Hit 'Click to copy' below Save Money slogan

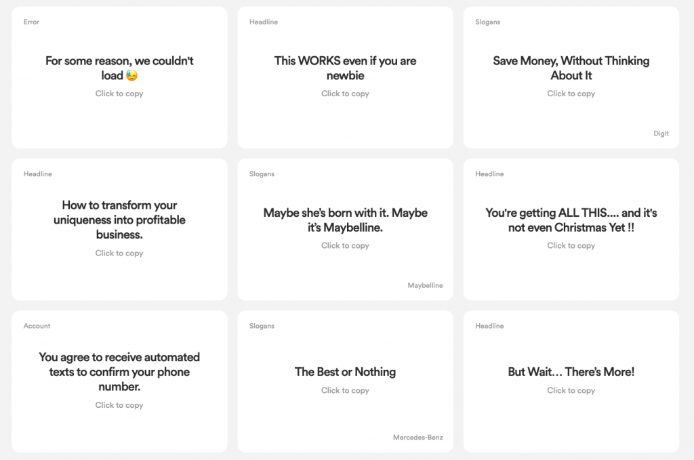[x=571, y=93]
